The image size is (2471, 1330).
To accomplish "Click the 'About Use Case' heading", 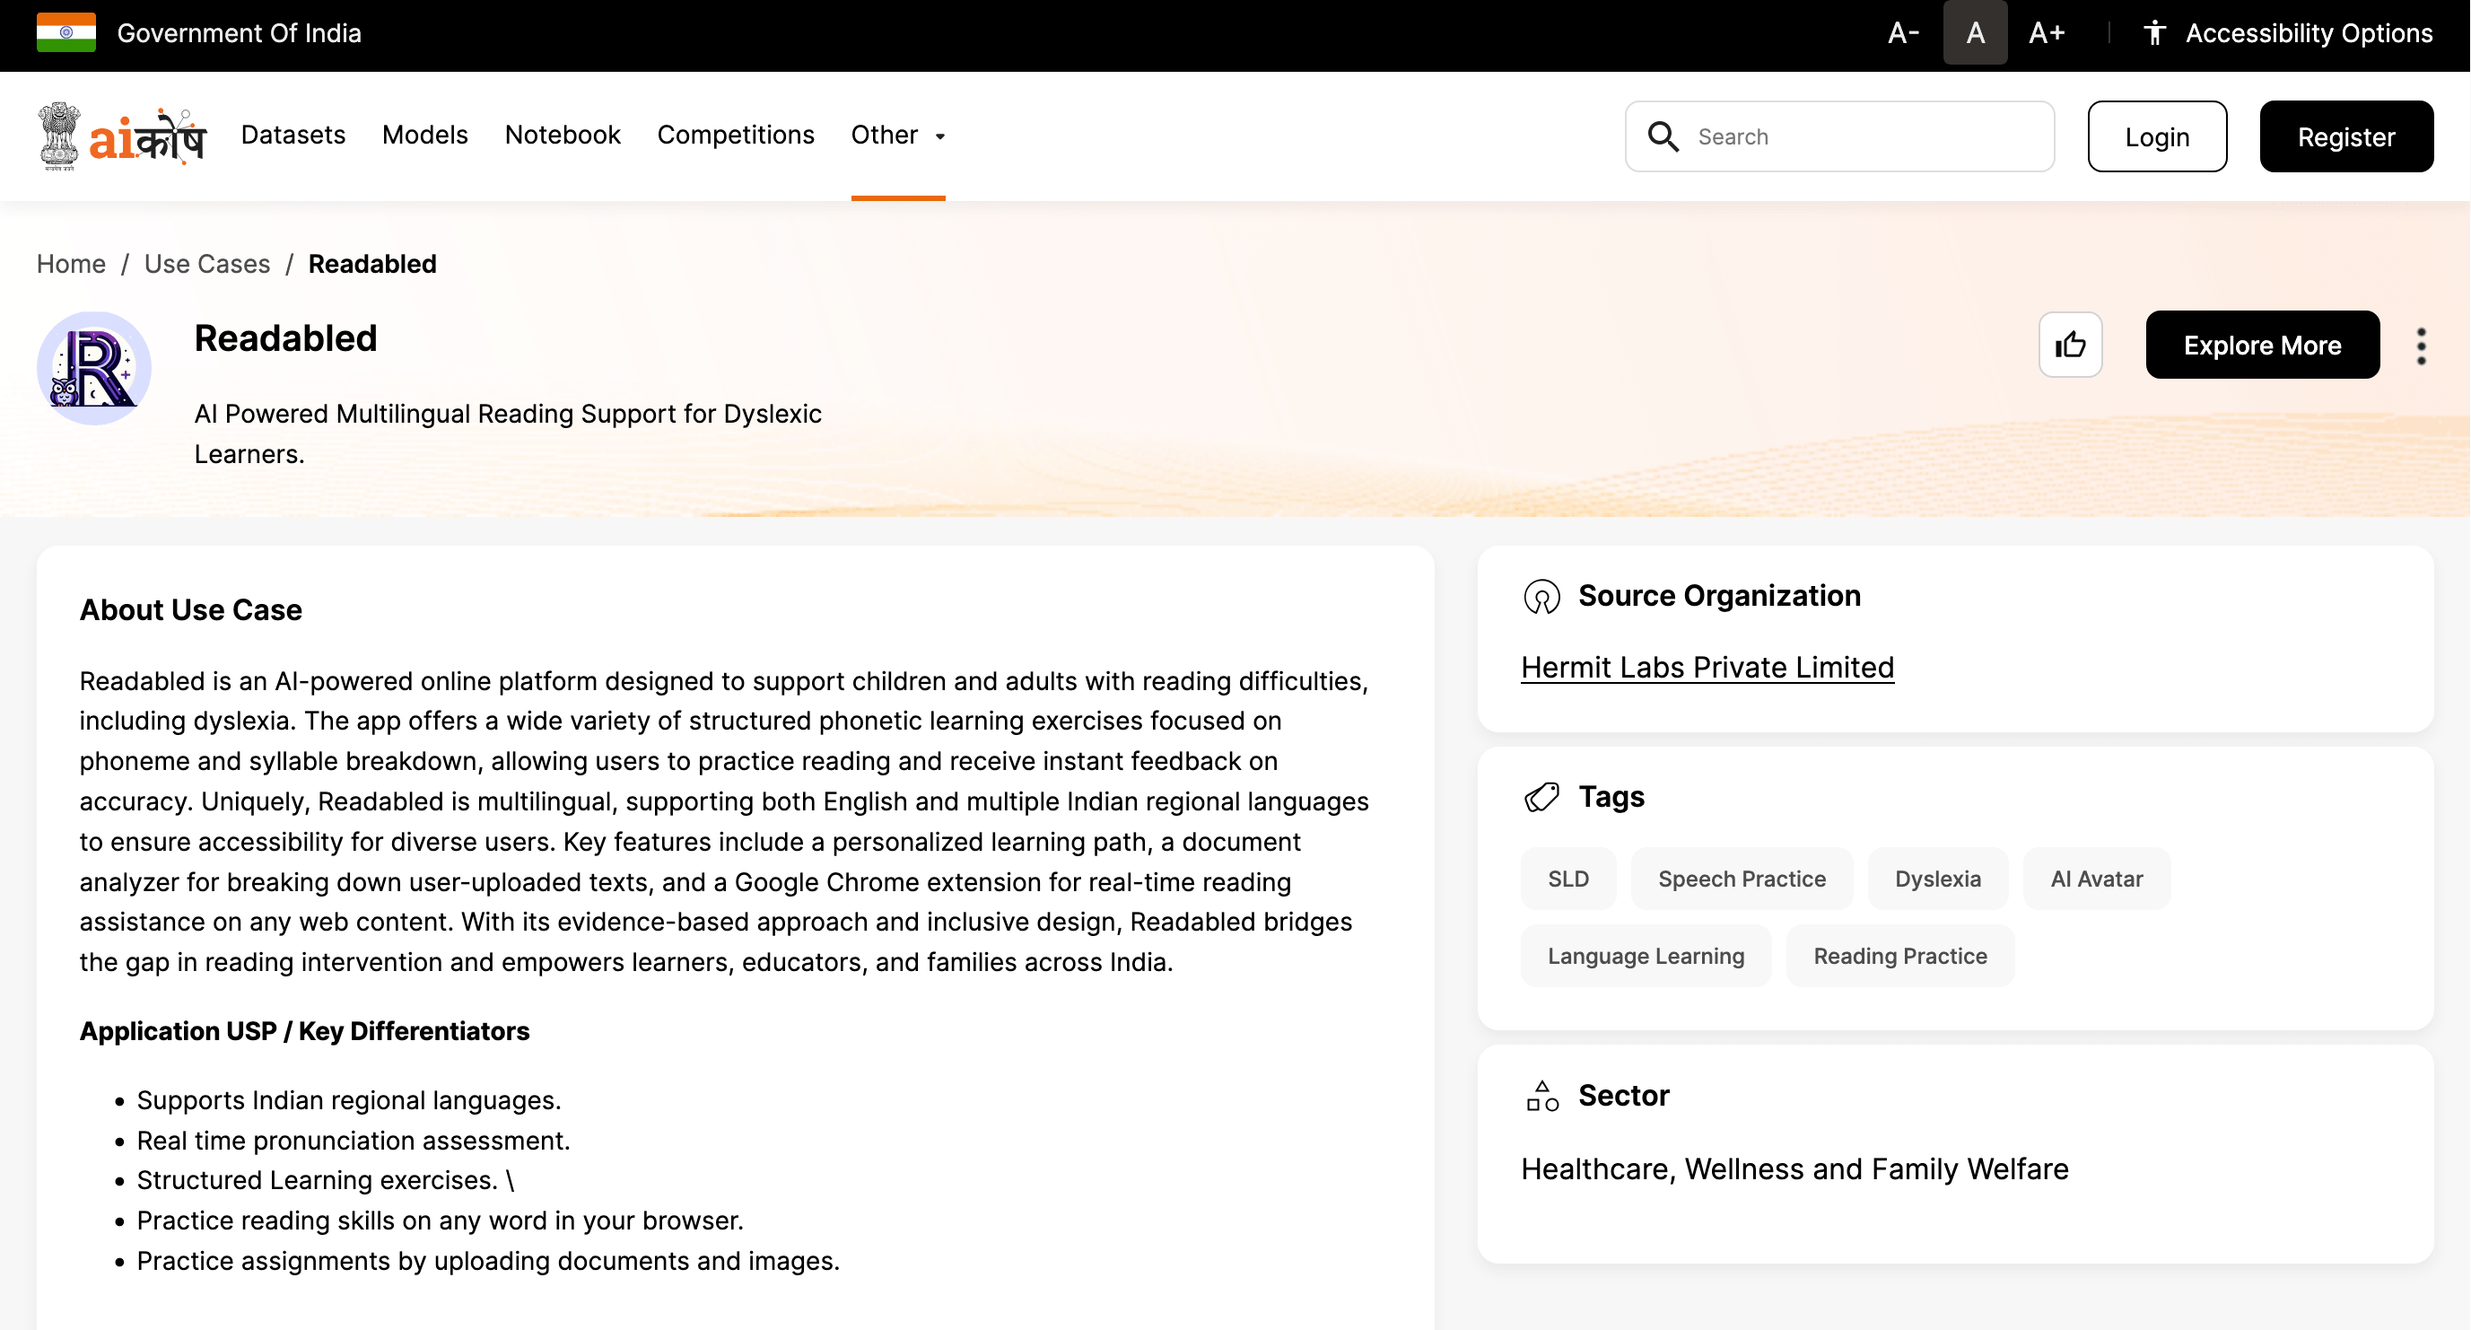I will 191,610.
